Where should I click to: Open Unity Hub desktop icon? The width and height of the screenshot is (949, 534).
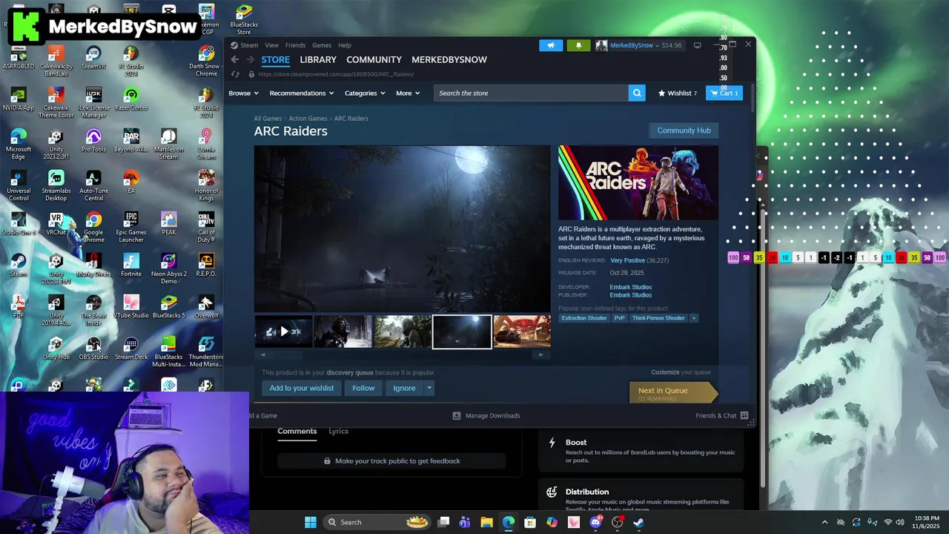56,349
